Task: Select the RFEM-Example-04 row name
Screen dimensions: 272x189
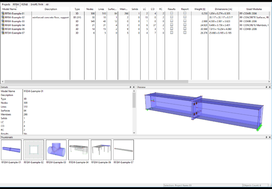Action: 15,25
